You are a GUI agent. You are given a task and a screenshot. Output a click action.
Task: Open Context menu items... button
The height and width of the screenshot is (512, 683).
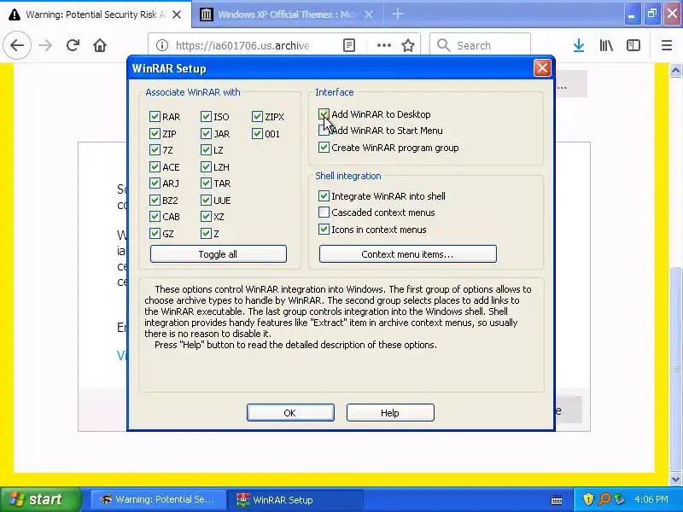coord(408,253)
